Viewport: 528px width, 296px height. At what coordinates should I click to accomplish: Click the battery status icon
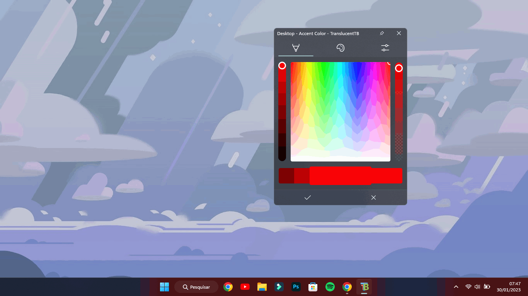tap(487, 287)
